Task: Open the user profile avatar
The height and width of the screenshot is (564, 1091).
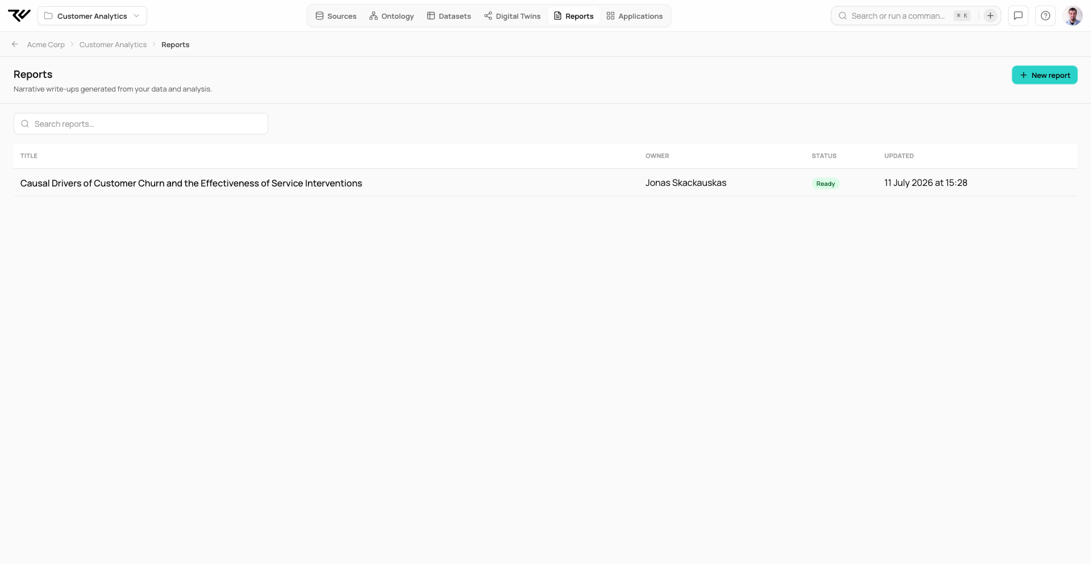Action: (x=1073, y=16)
